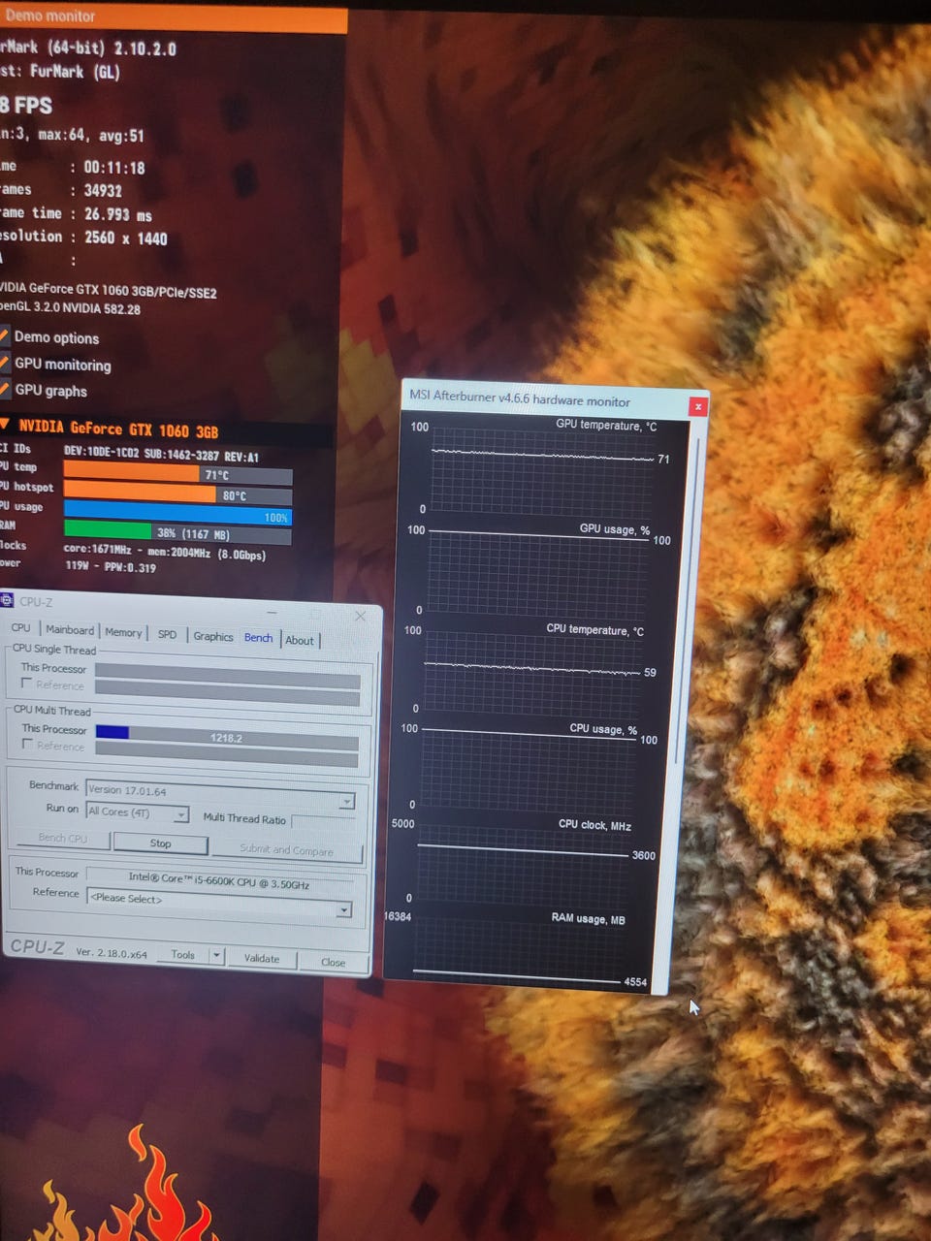
Task: Click the elapsed time '00:11:18' value
Action: [x=114, y=168]
